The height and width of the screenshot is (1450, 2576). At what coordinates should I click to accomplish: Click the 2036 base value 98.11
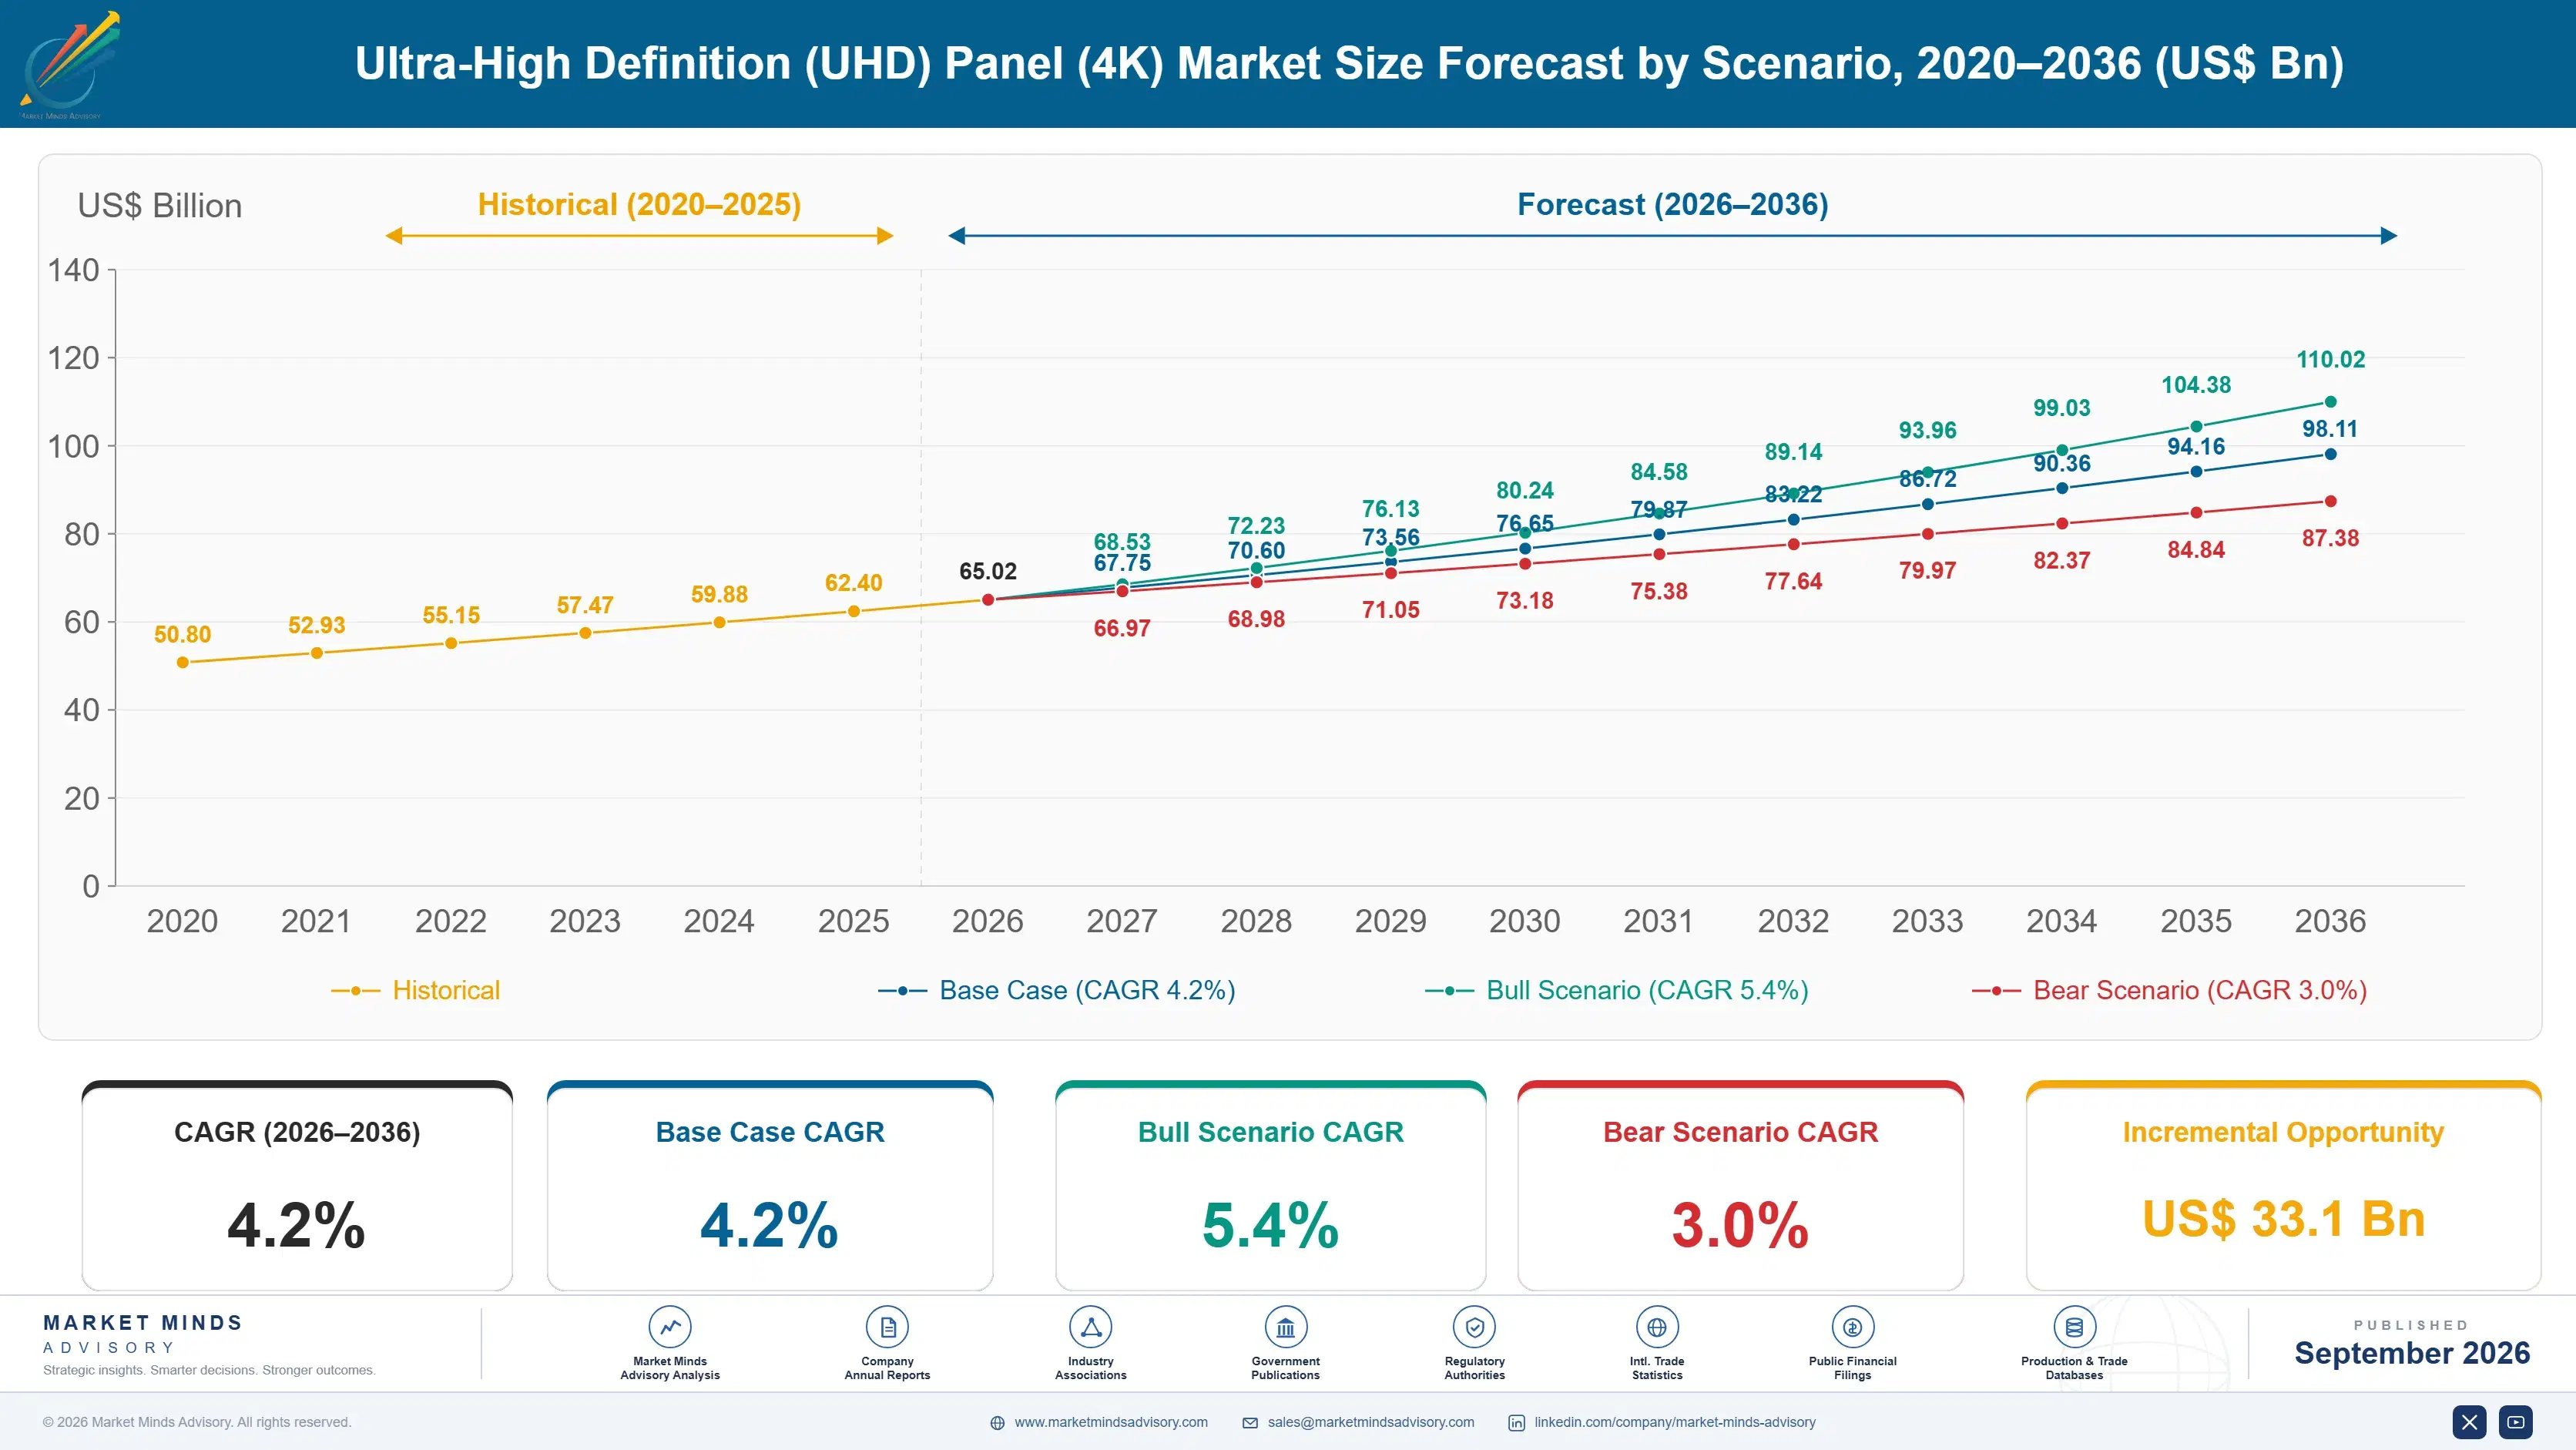(x=2330, y=429)
